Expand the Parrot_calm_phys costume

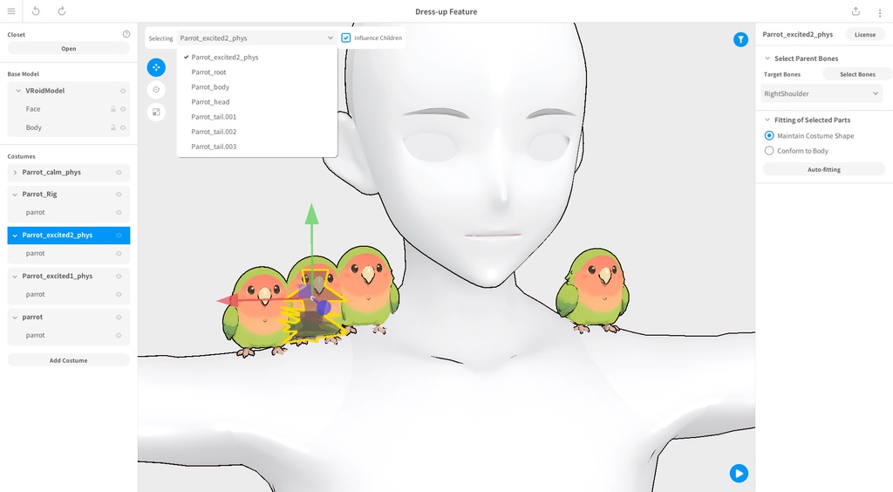15,173
